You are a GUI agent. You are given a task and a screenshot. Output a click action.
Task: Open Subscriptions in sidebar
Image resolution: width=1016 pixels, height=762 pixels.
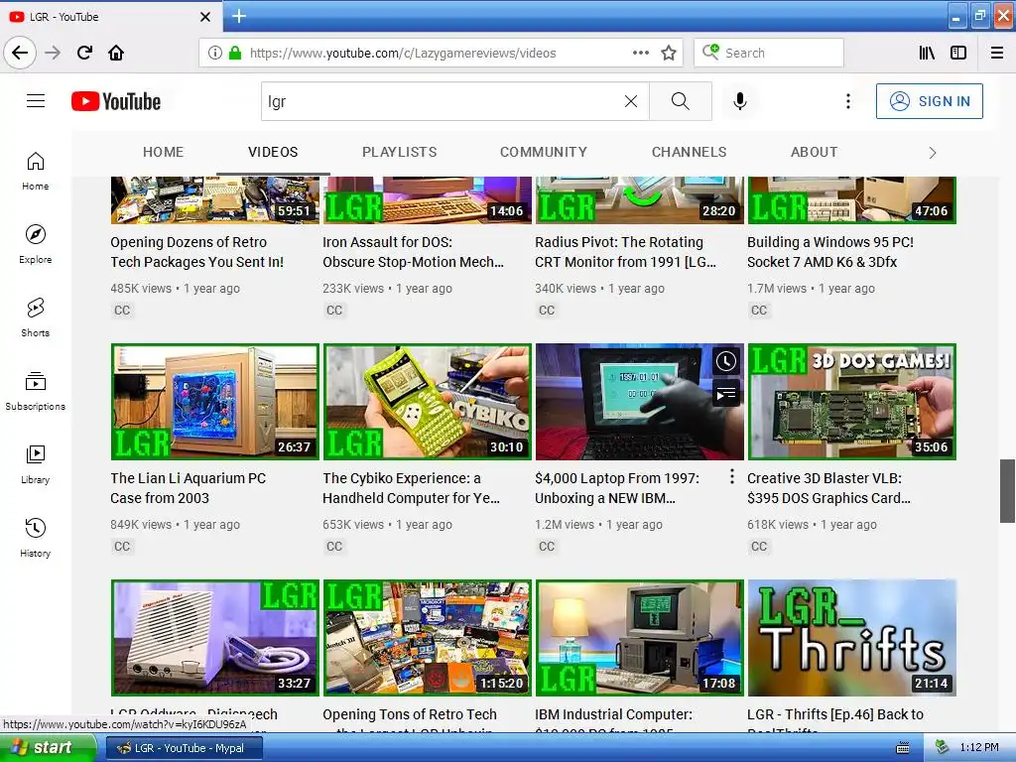[x=36, y=391]
